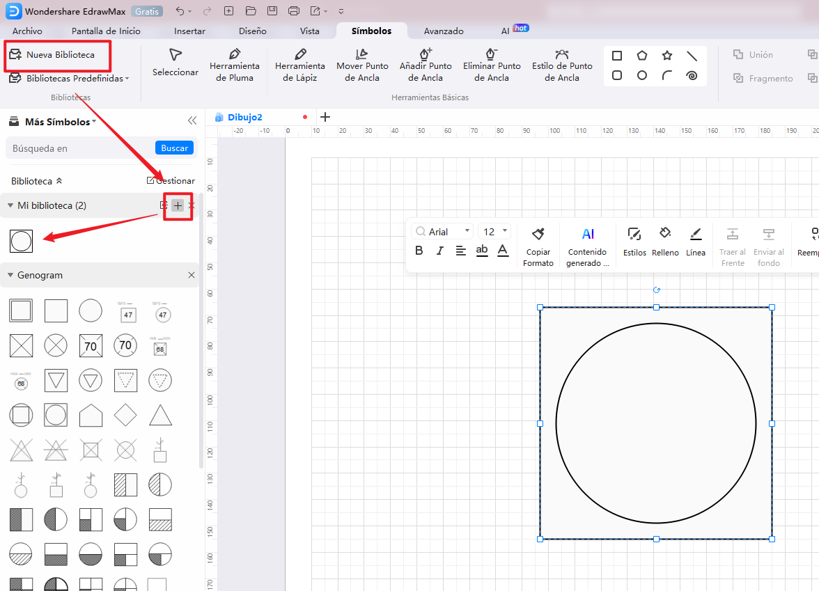The height and width of the screenshot is (591, 819).
Task: Toggle italic text formatting
Action: coord(439,251)
